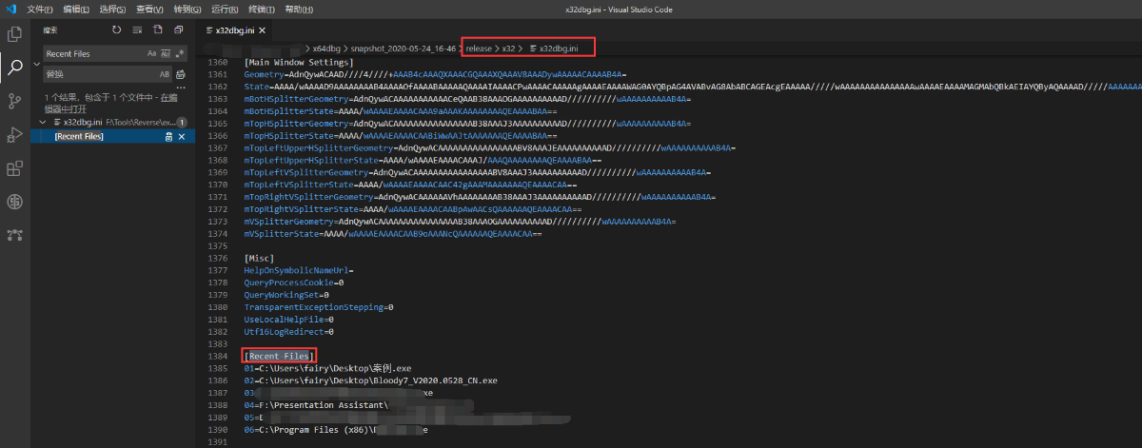The image size is (1142, 448).
Task: Click the '1' match count badge for x32dbg.ini
Action: [x=181, y=123]
